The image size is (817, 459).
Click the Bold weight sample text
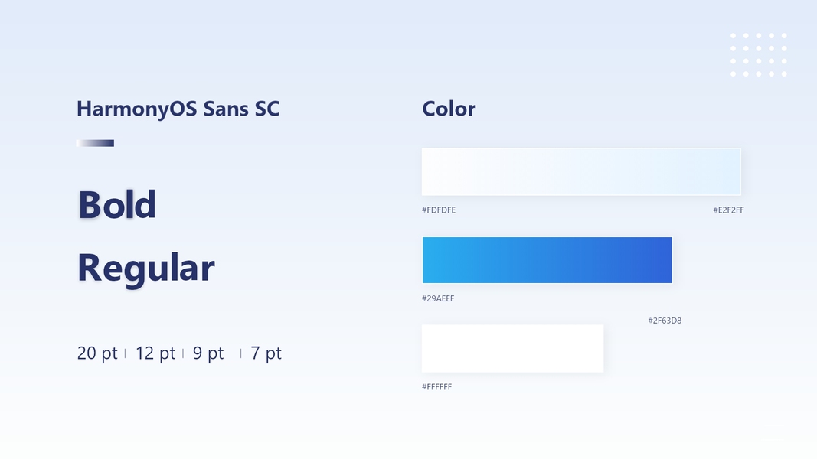pos(117,204)
